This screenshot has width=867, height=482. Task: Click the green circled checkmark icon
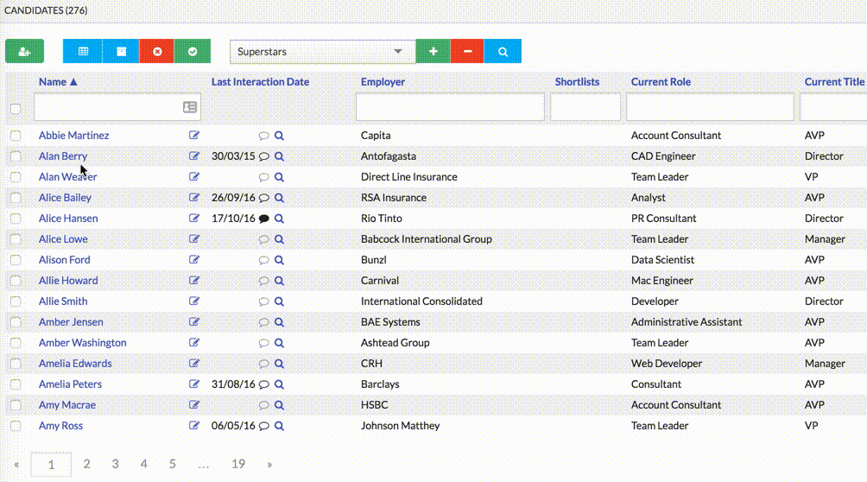pyautogui.click(x=193, y=52)
